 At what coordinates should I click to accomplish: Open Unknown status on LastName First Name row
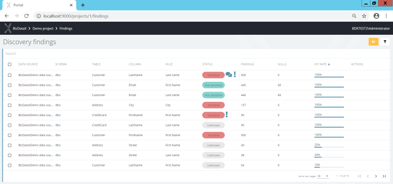click(x=214, y=165)
